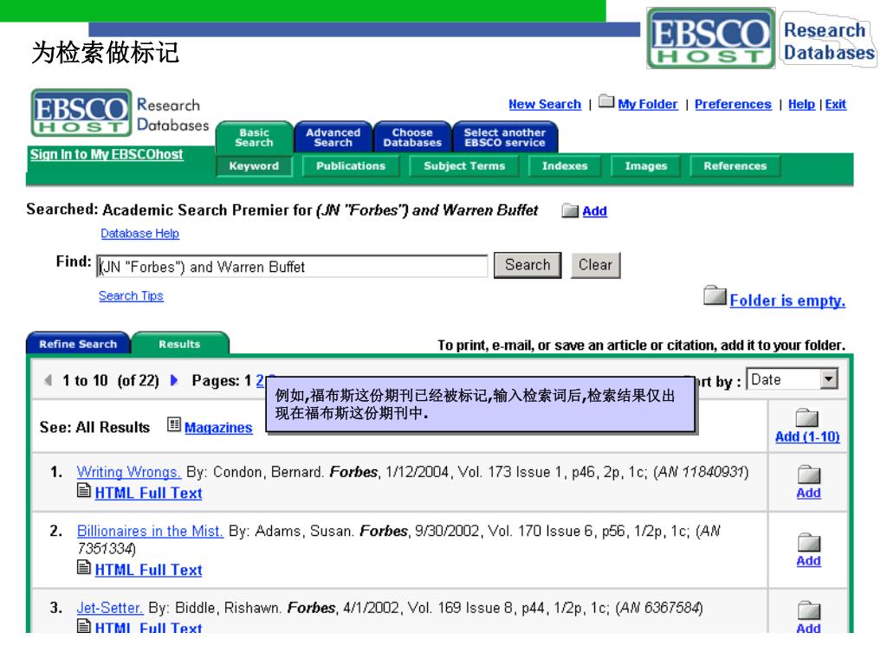
Task: Open the Refine Search tab
Action: pyautogui.click(x=78, y=344)
